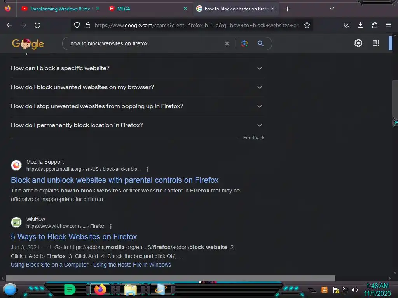Image resolution: width=398 pixels, height=298 pixels.
Task: Expand How do I block unwanted websites question
Action: coord(137,87)
